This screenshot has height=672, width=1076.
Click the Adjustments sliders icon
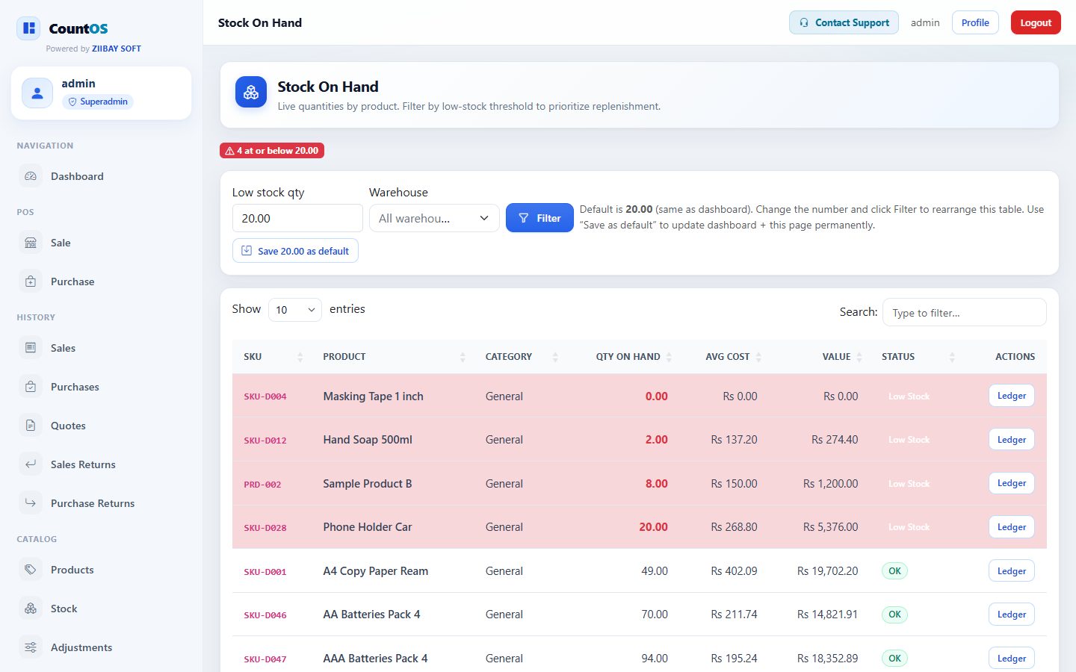coord(31,647)
